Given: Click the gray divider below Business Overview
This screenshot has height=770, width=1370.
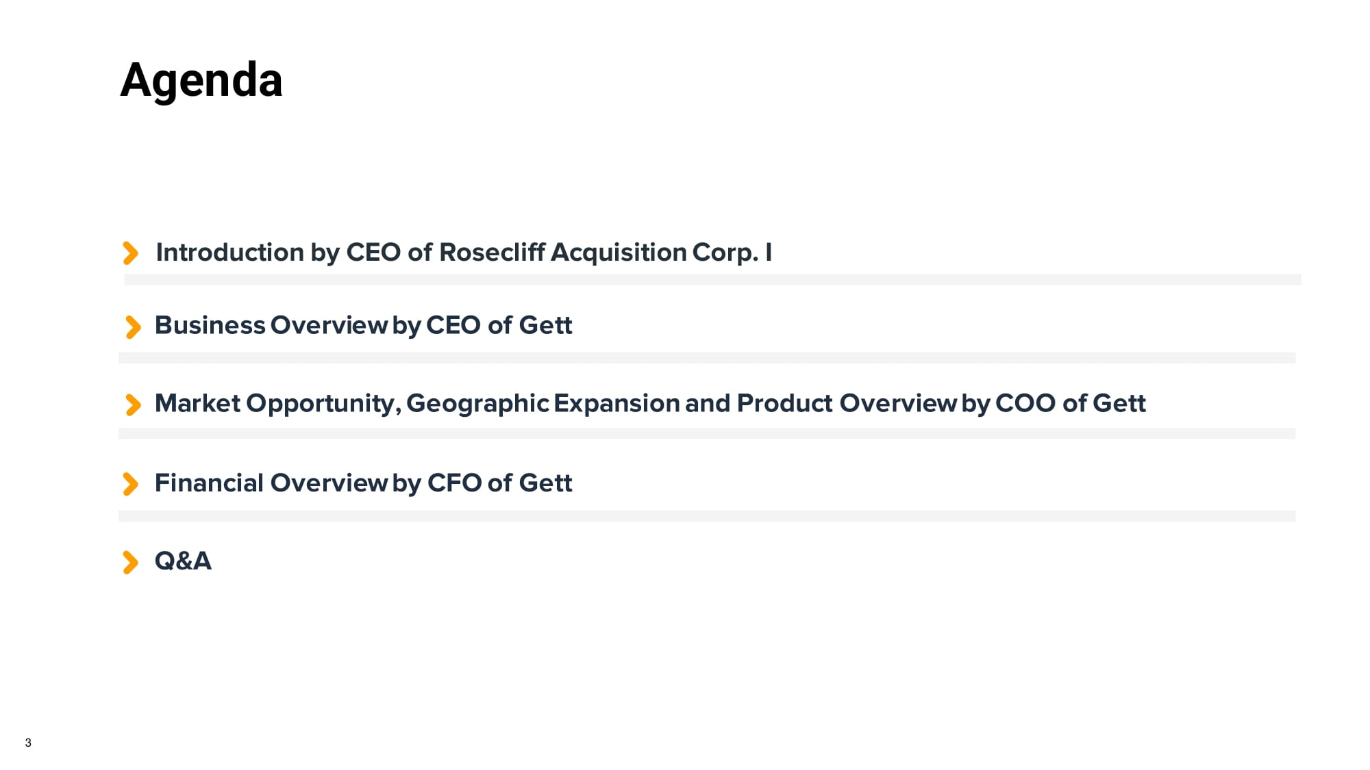Looking at the screenshot, I should click(707, 358).
